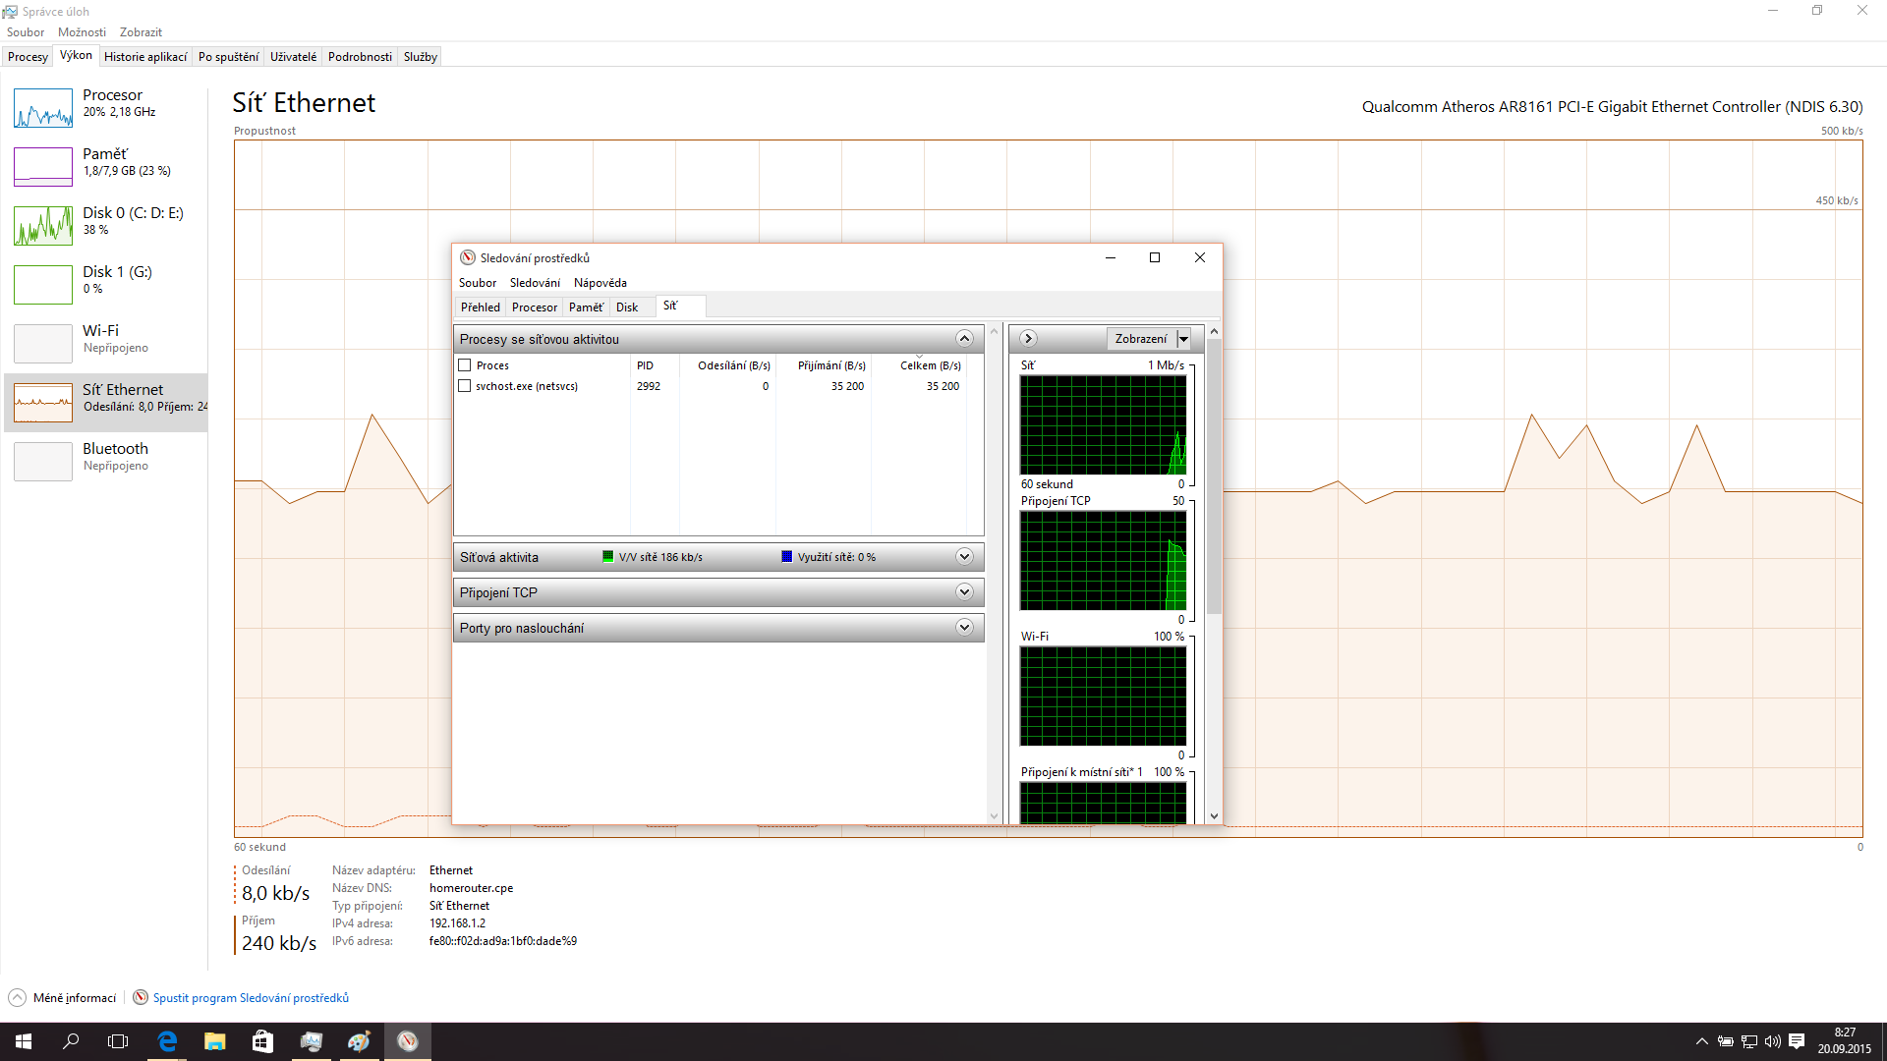This screenshot has height=1061, width=1887.
Task: Toggle the Proces header select-all checkbox
Action: pos(465,365)
